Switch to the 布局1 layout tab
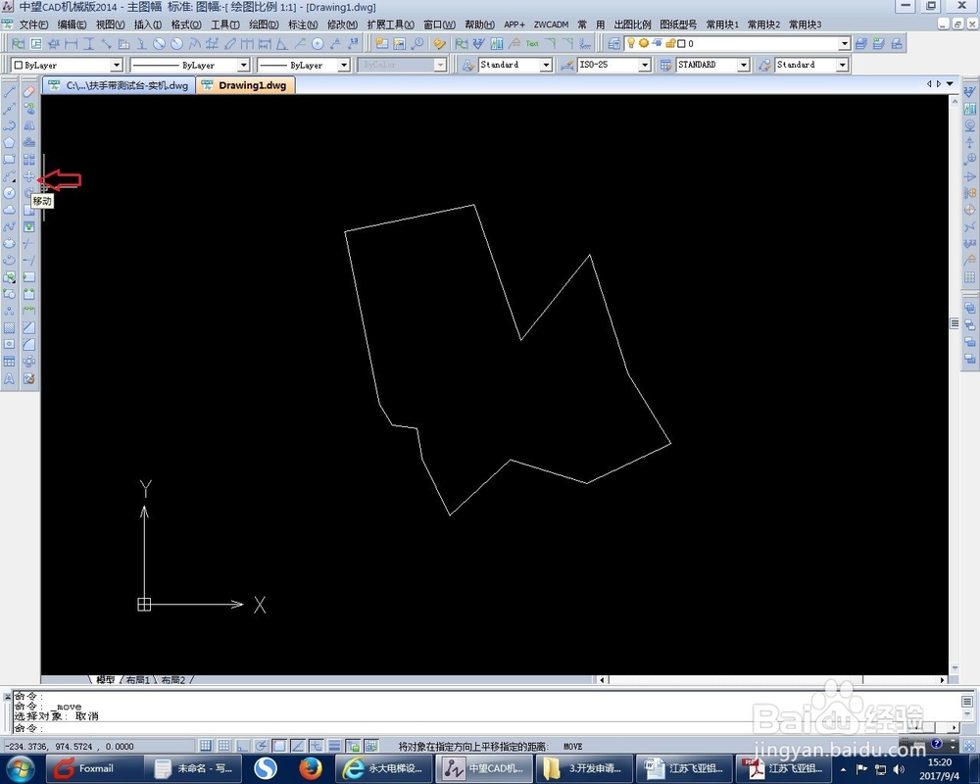This screenshot has width=980, height=784. [138, 679]
